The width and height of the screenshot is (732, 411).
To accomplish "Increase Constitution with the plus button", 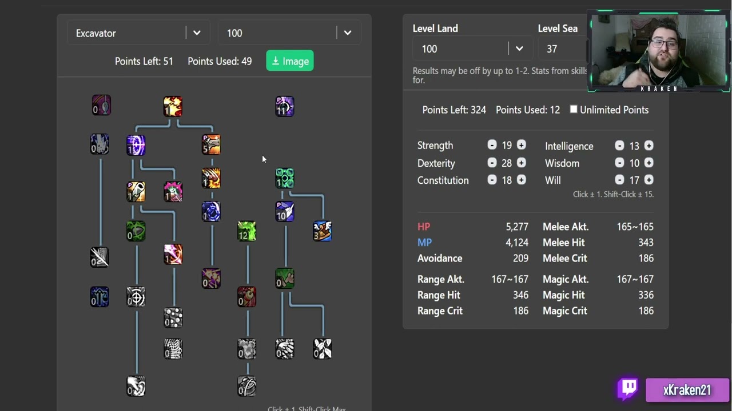I will coord(521,180).
